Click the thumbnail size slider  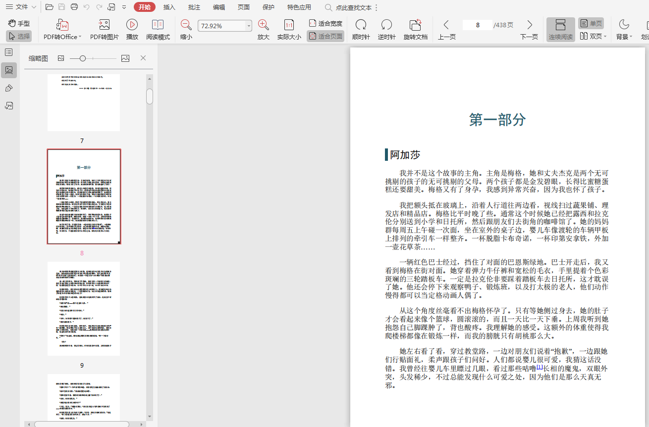tap(83, 58)
